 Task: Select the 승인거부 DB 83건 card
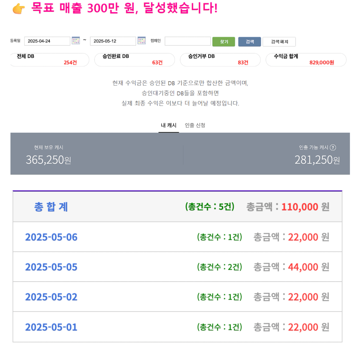(x=220, y=59)
